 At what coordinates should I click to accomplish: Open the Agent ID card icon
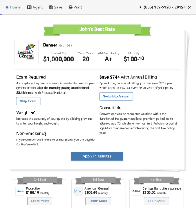29,7
